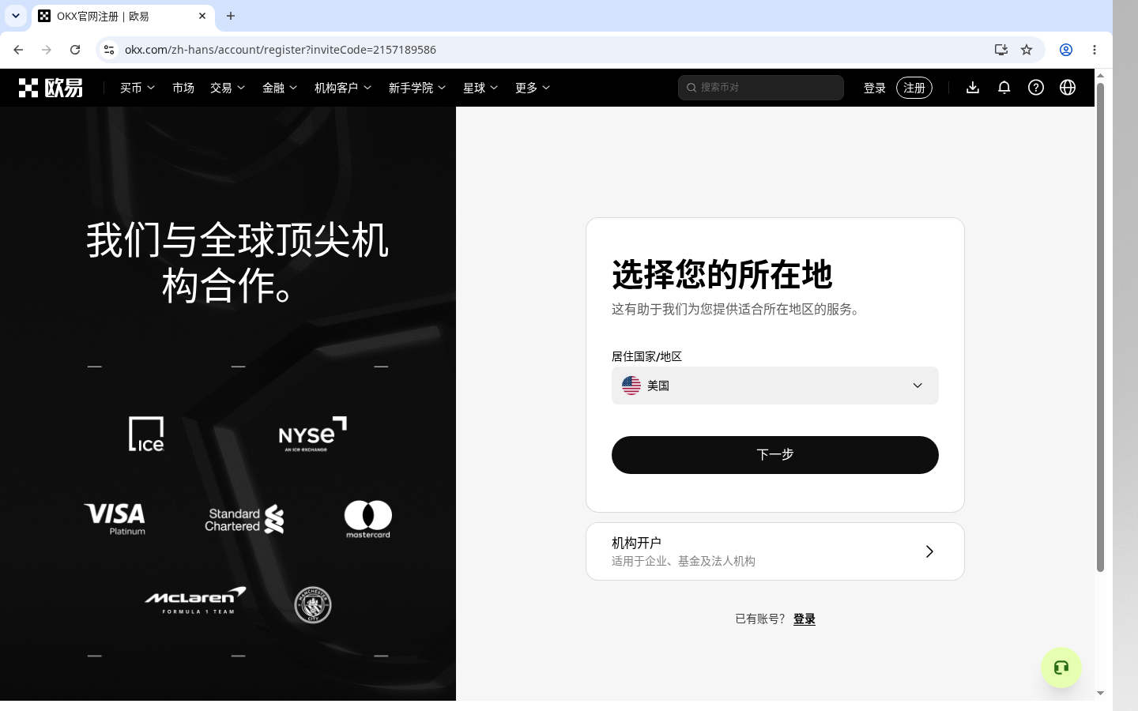1138x711 pixels.
Task: Expand the 买币 menu
Action: [x=138, y=88]
